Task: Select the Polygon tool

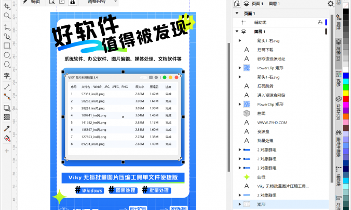Action: click(x=7, y=65)
